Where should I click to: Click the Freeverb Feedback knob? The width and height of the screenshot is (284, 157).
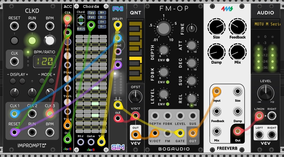[x=237, y=27]
